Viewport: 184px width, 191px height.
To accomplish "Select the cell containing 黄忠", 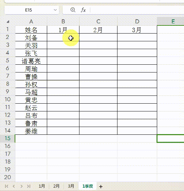I will 31,100.
